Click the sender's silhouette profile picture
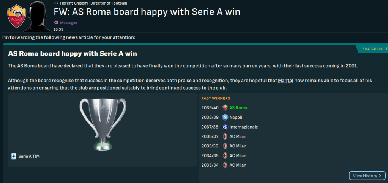Viewport: 388px width, 183px height. pyautogui.click(x=40, y=17)
